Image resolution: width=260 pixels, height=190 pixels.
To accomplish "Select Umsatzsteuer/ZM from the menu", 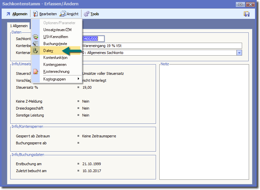I will [x=57, y=30].
